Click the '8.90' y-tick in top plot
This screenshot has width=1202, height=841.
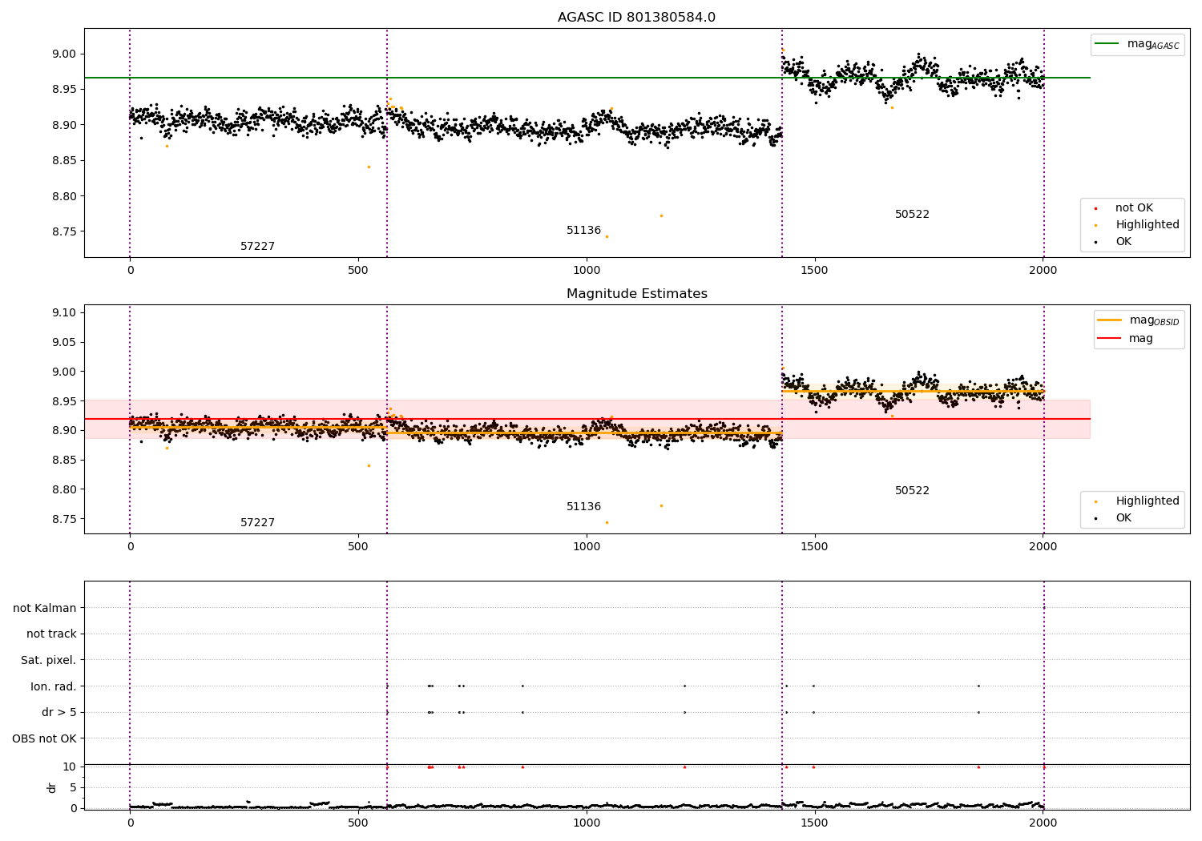click(x=63, y=125)
